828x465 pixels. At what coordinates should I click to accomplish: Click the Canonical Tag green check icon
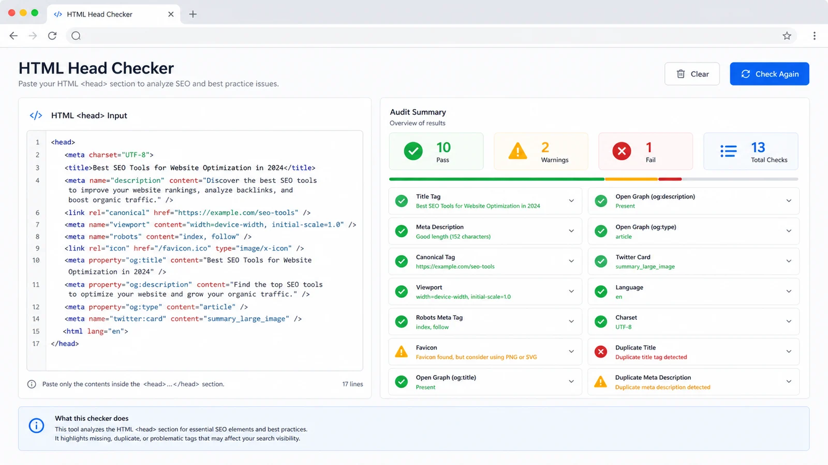tap(402, 261)
